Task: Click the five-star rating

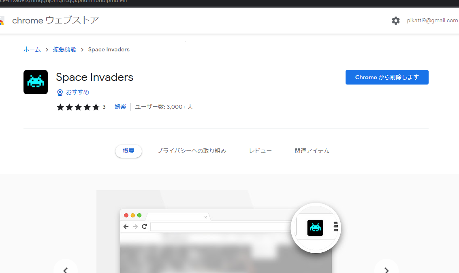Action: 78,107
